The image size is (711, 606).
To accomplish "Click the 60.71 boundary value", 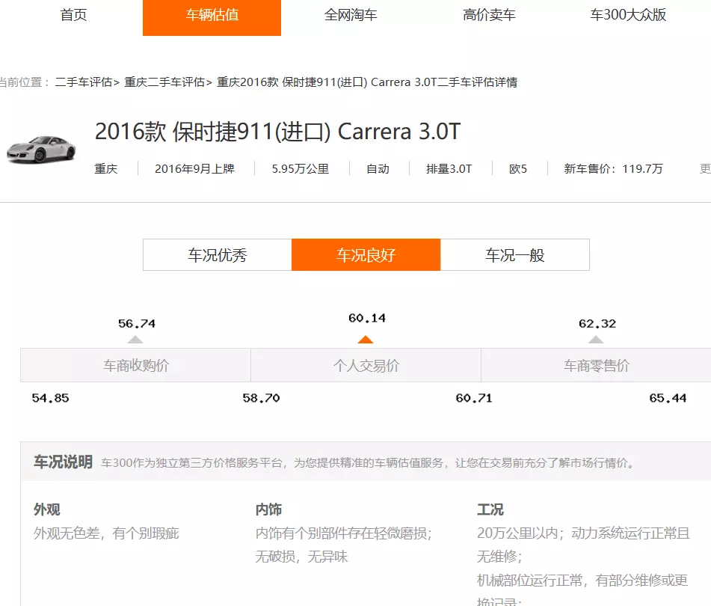I will point(474,398).
